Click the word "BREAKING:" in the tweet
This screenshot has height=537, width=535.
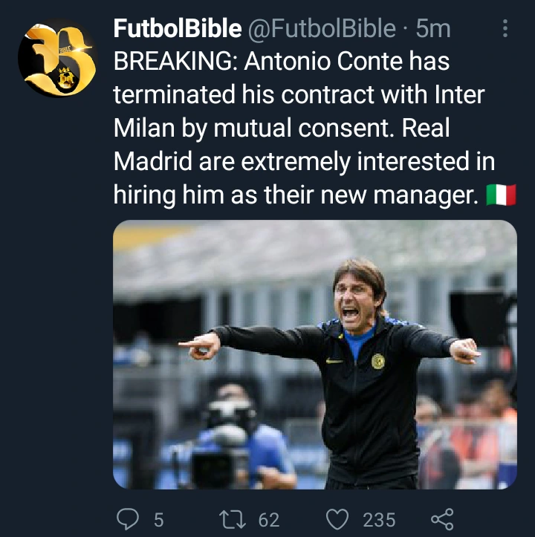[x=172, y=62]
